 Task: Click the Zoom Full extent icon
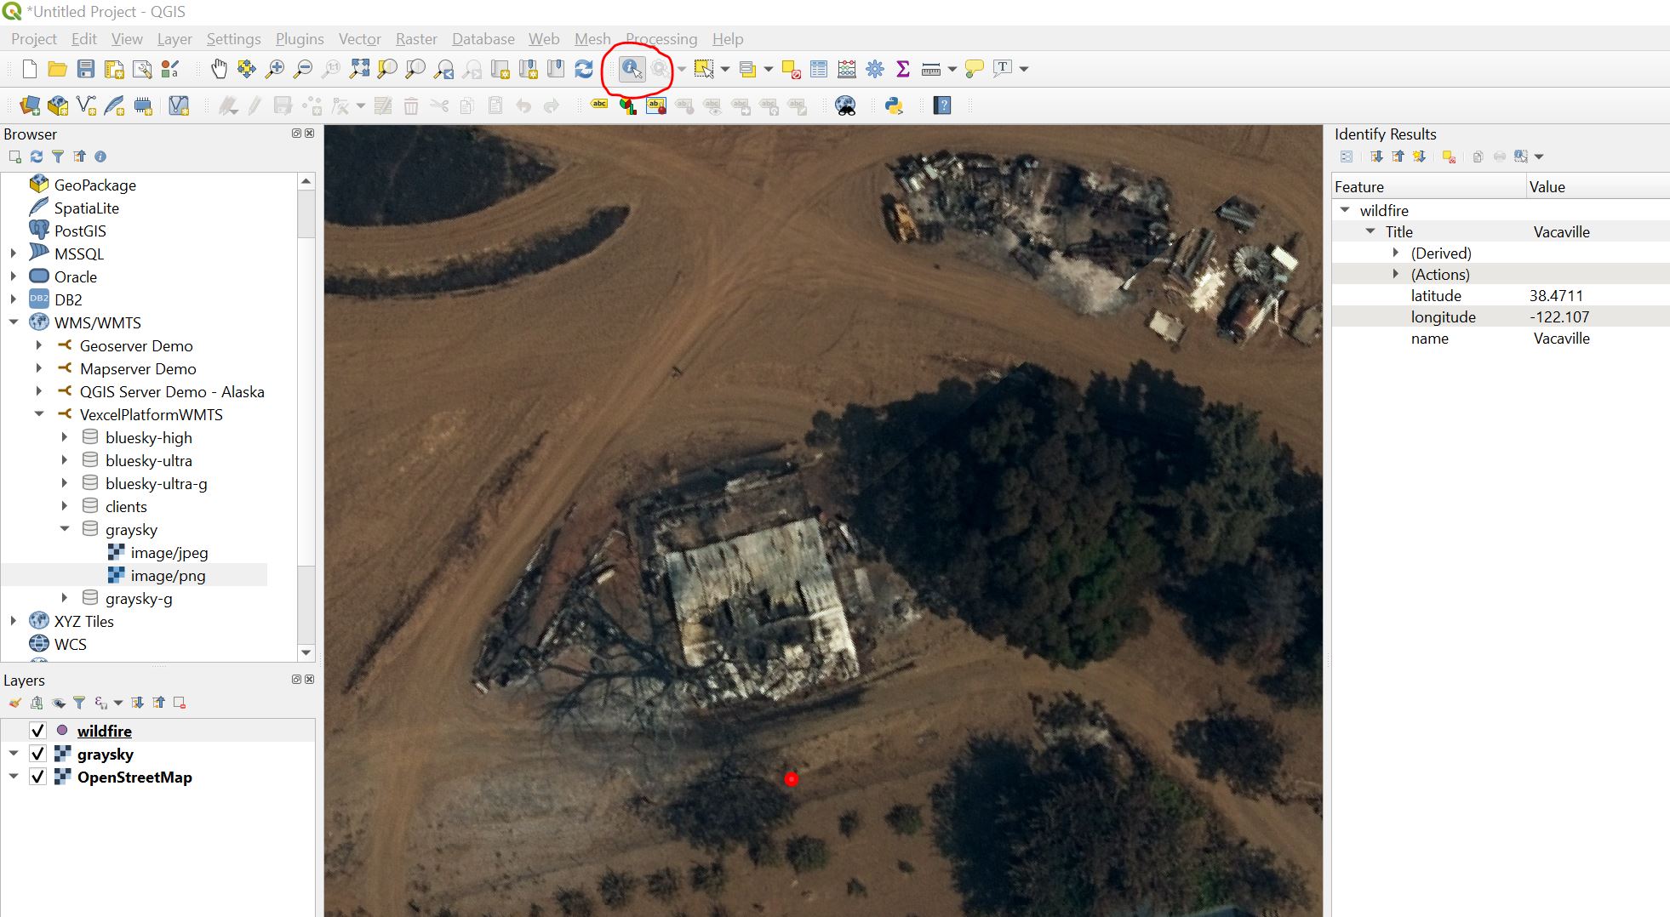[x=359, y=69]
